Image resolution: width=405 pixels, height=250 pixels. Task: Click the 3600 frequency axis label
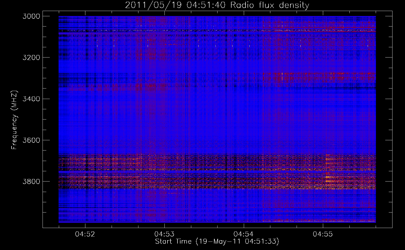[31, 140]
